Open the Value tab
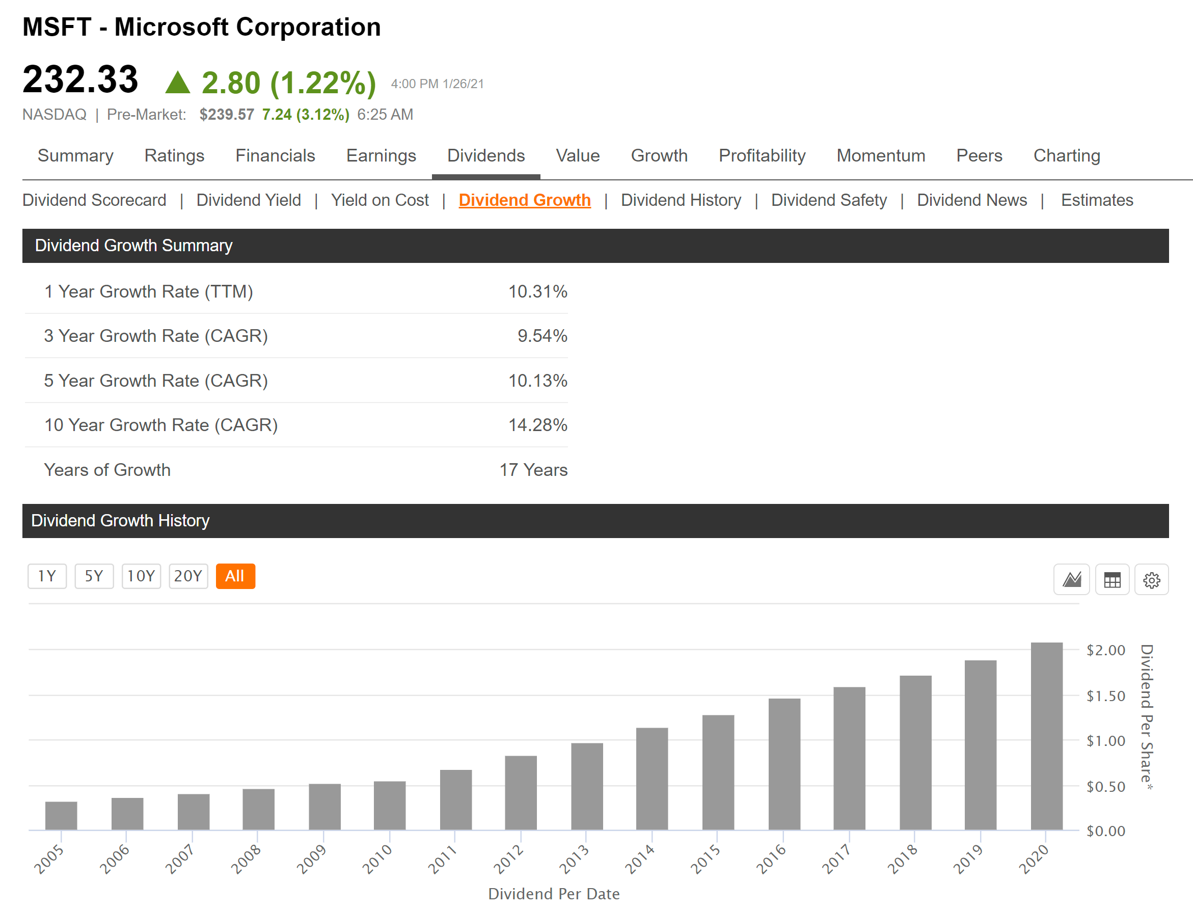The image size is (1193, 909). click(578, 156)
